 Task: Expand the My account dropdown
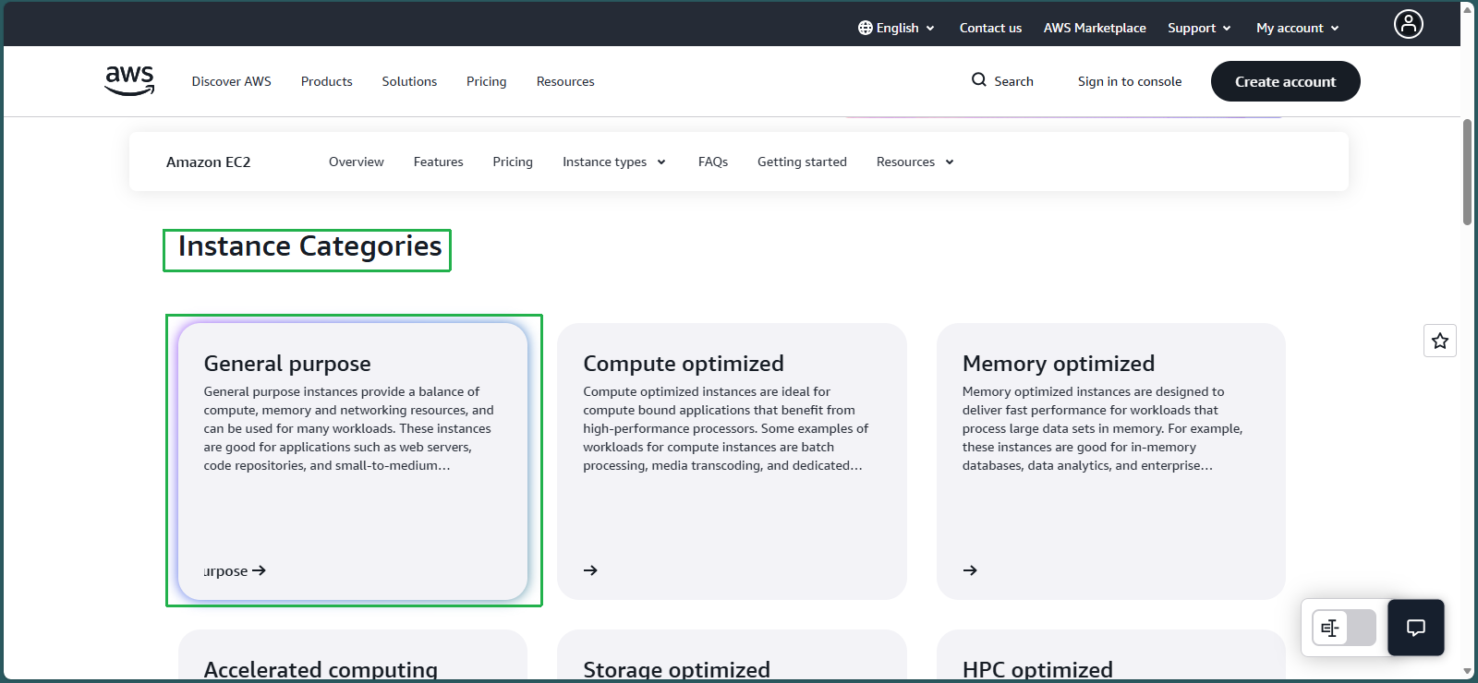1297,28
